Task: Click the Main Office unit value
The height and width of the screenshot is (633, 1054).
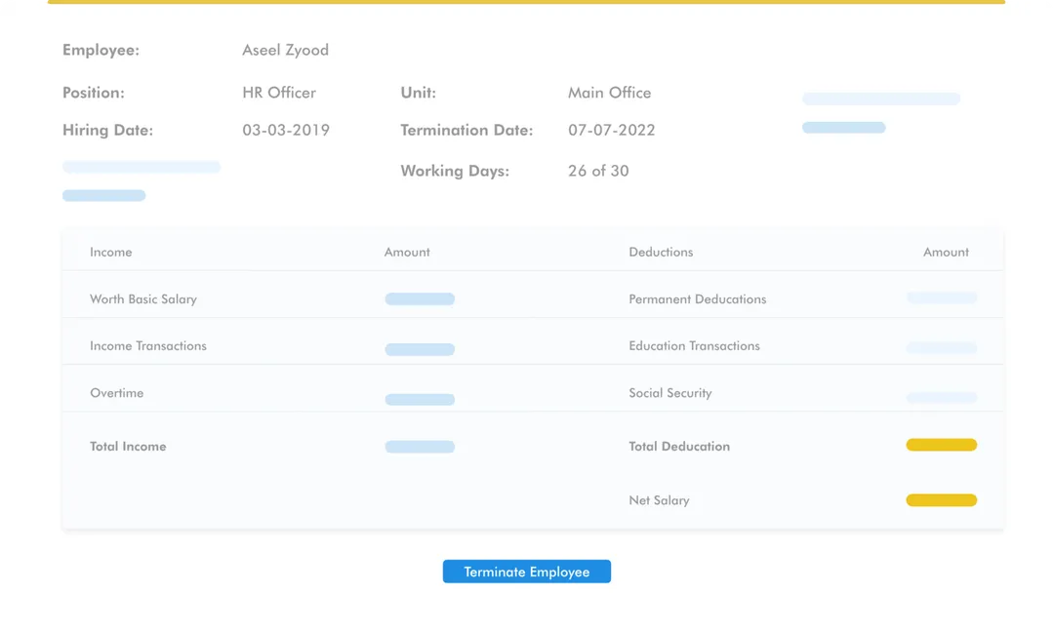Action: 609,93
